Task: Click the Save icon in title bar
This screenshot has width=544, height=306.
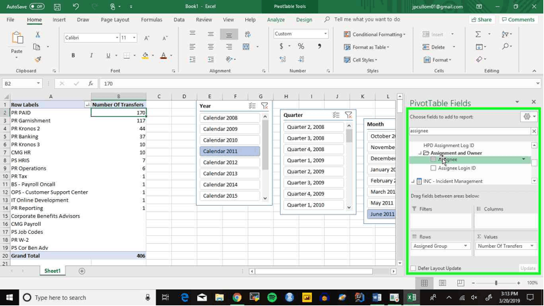Action: [x=57, y=7]
